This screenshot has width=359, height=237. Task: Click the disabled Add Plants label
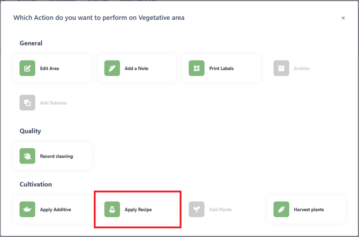tap(220, 210)
